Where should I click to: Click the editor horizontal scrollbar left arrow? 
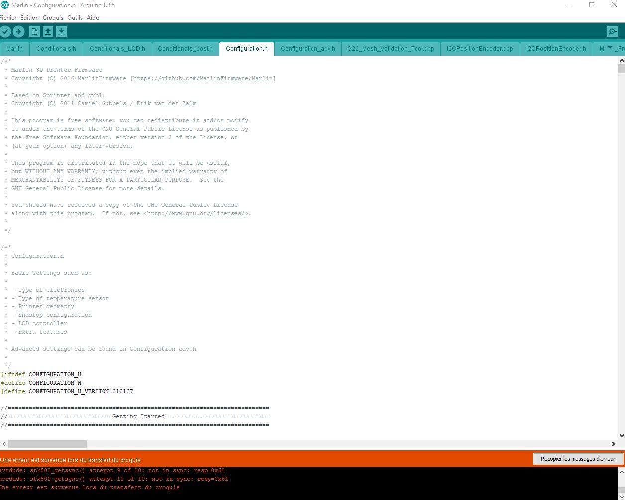(x=4, y=444)
